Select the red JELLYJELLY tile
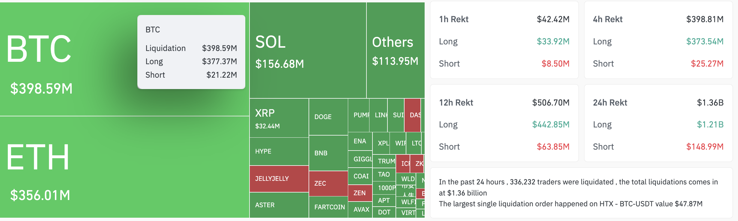The width and height of the screenshot is (738, 221). click(279, 179)
